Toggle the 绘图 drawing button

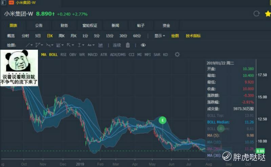(175, 36)
